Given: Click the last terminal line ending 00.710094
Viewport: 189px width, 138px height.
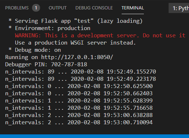Looking at the screenshot, I should pos(79,122).
